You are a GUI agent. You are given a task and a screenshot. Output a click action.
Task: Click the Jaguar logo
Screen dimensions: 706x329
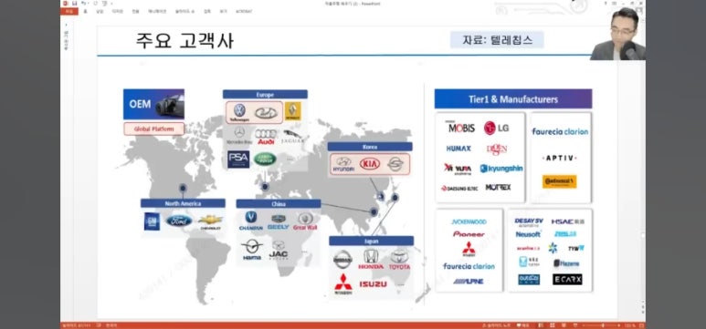click(293, 137)
